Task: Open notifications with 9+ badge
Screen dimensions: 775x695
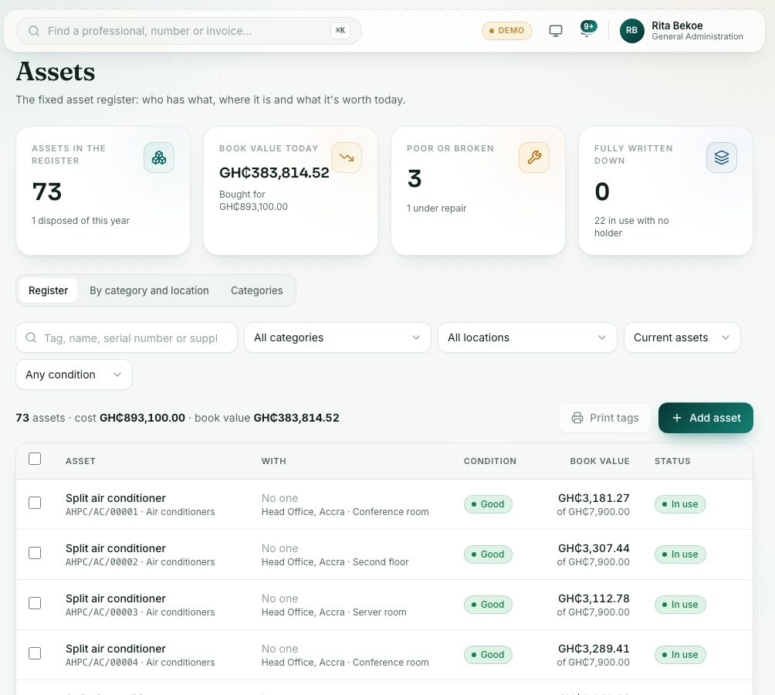Action: 587,29
